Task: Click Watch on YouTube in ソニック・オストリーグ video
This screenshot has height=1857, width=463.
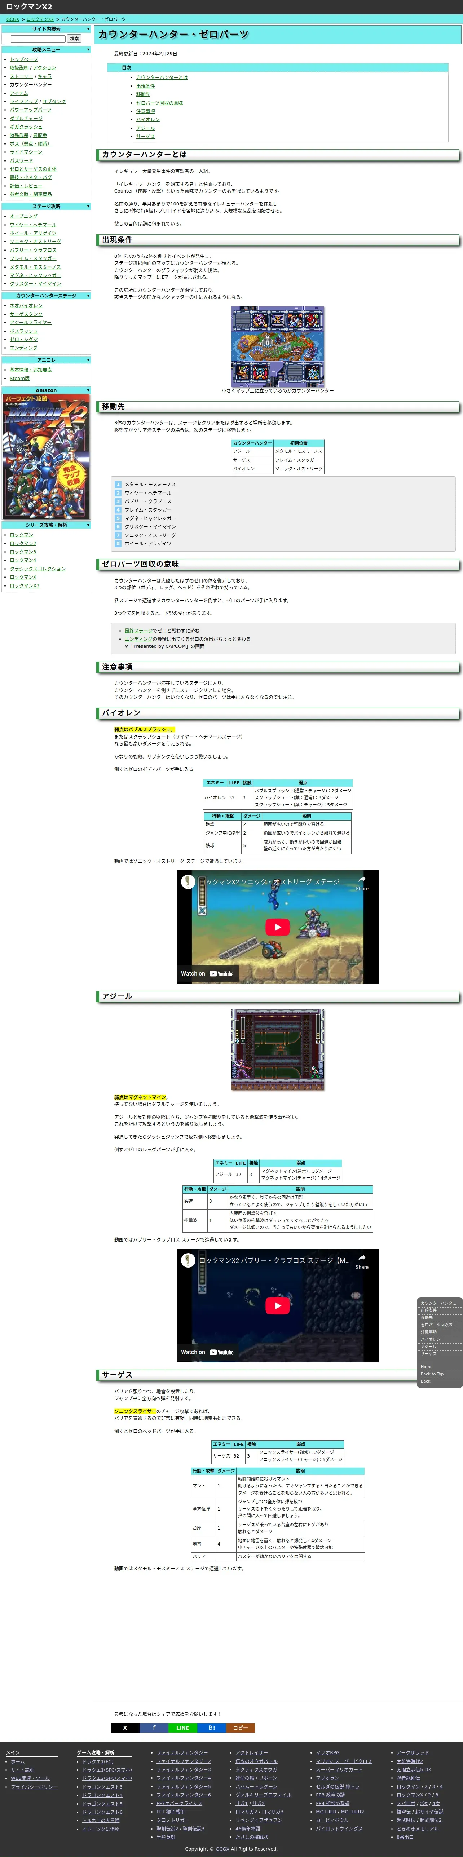Action: click(207, 973)
